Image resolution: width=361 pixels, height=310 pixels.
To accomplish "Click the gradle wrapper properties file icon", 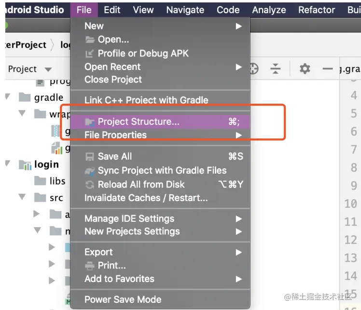I will click(56, 148).
